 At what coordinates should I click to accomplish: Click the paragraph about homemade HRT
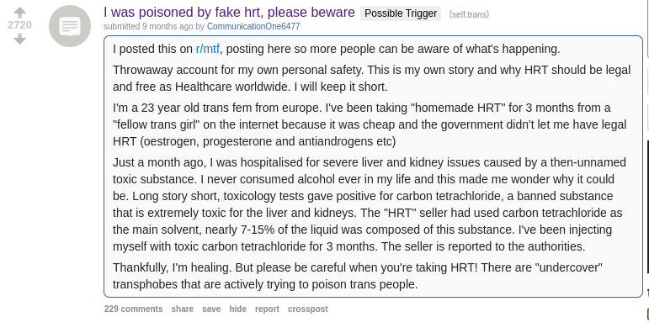370,124
